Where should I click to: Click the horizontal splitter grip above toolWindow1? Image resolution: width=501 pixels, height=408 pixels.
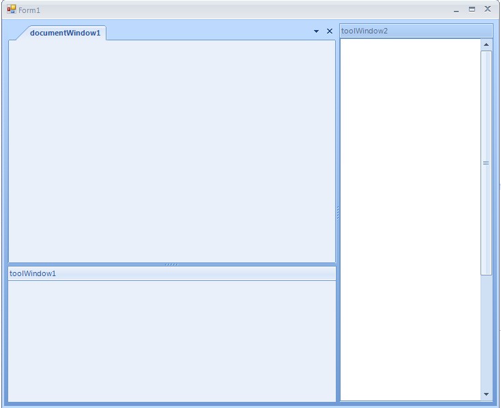pos(171,264)
